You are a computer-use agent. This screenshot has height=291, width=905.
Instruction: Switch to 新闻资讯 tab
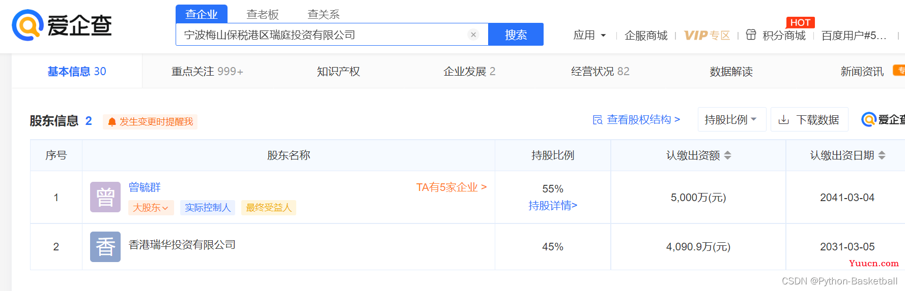coord(862,72)
